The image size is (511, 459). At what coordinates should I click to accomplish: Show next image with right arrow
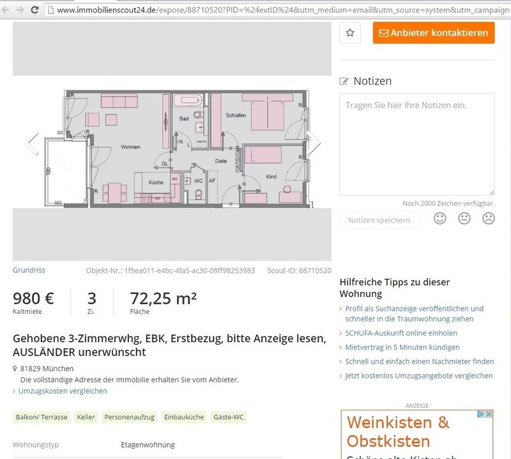(313, 143)
